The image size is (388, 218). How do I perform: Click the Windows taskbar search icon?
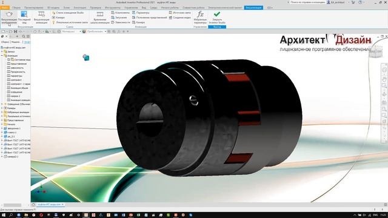coord(11,215)
